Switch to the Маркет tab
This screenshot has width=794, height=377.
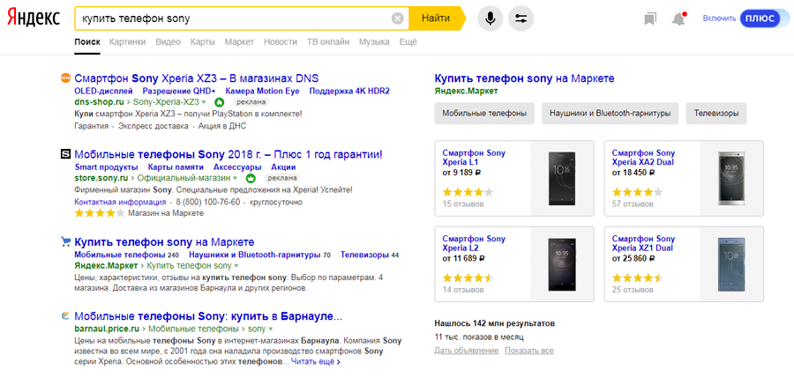239,42
